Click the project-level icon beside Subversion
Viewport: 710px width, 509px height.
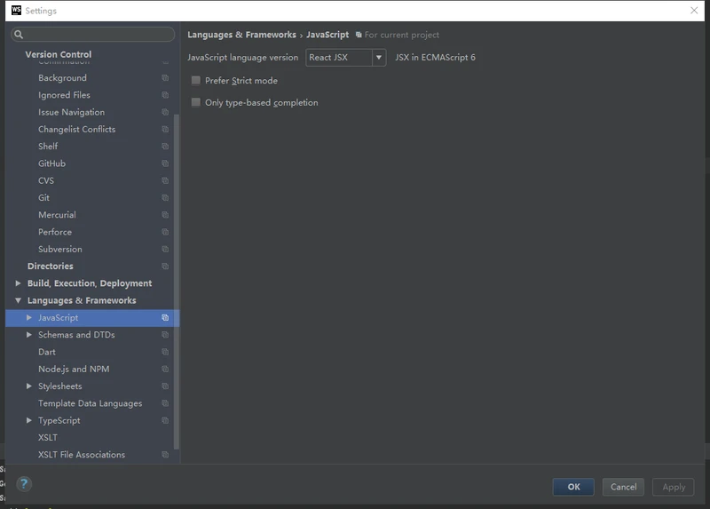(165, 250)
